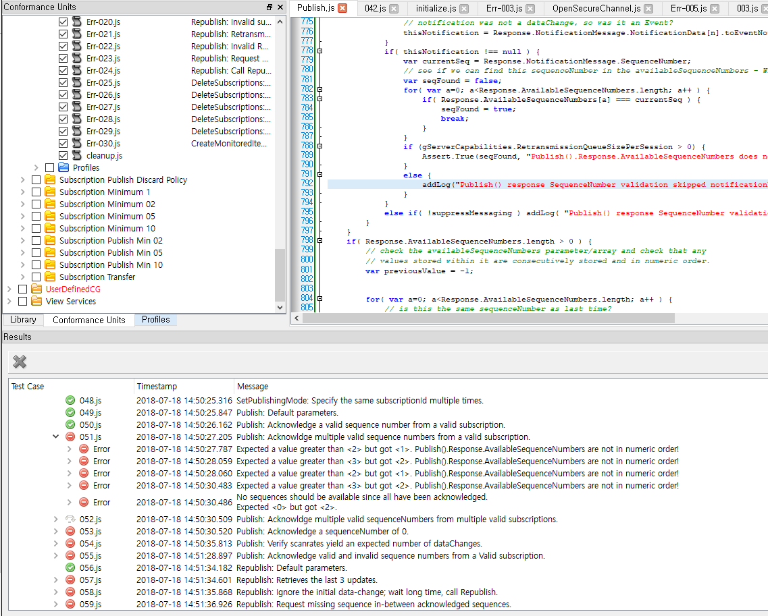Expand the 059.js test case entry
Viewport: 768px width, 616px height.
pos(55,605)
